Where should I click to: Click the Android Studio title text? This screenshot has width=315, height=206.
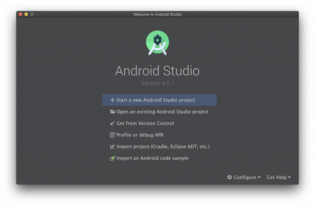tap(157, 71)
